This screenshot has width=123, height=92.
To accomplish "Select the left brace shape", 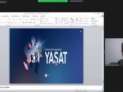I will pyautogui.click(x=63, y=23).
